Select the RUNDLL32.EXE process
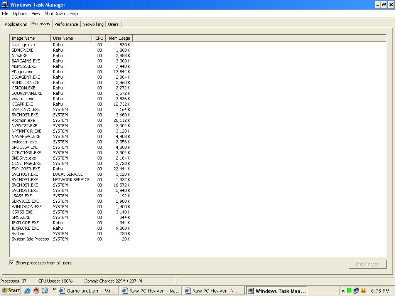 71,82
